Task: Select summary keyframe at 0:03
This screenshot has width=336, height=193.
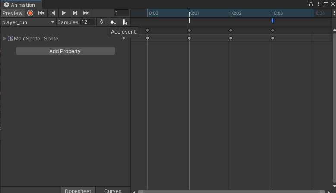Action: [273, 30]
